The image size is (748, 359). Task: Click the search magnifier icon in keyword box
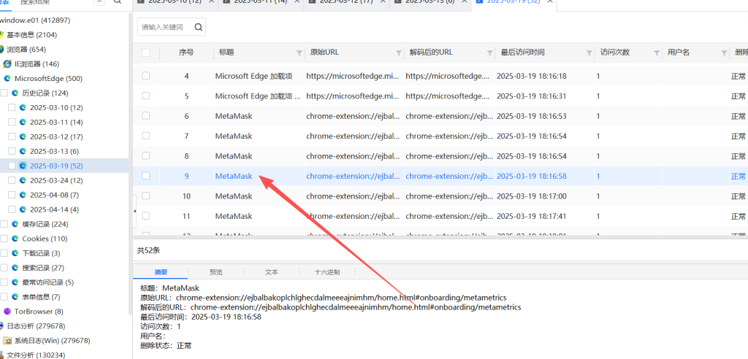pos(197,27)
